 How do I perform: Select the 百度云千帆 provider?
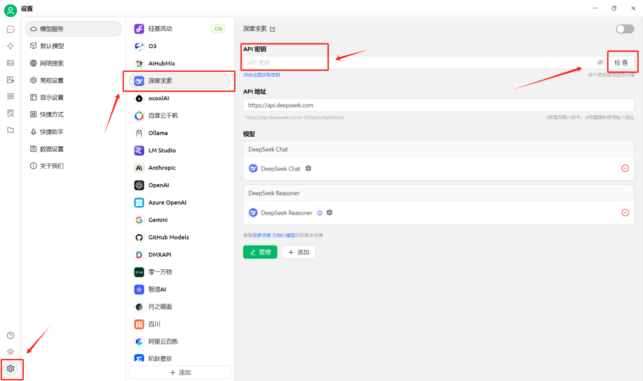click(180, 116)
